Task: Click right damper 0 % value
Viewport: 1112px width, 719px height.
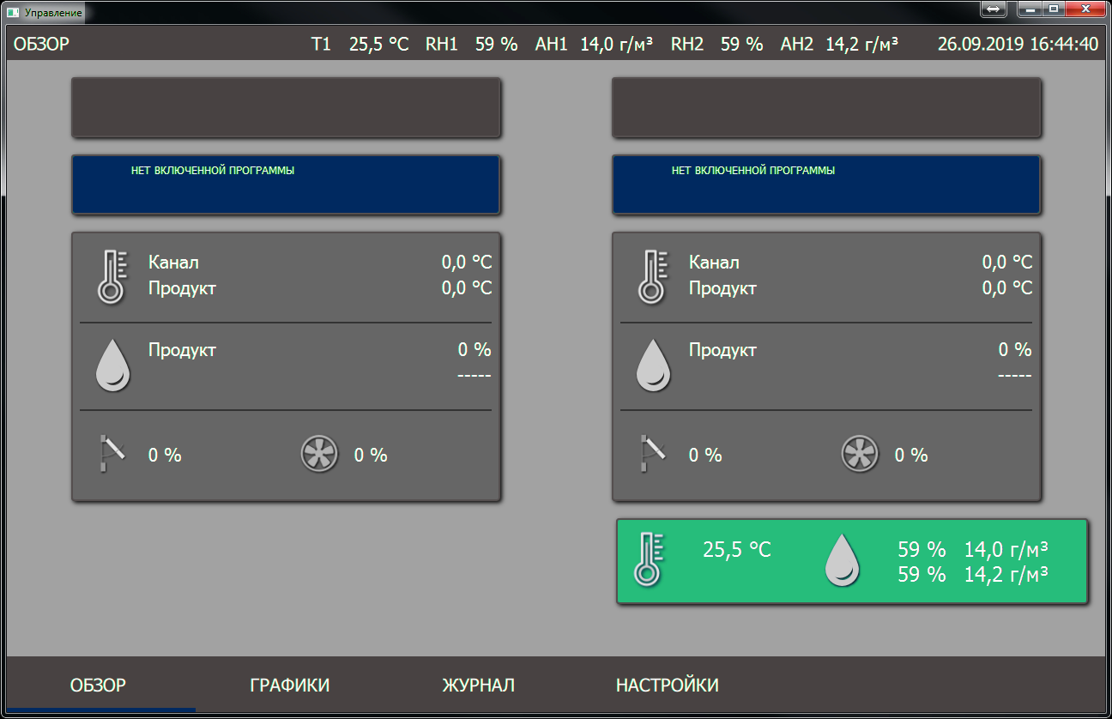Action: [705, 456]
